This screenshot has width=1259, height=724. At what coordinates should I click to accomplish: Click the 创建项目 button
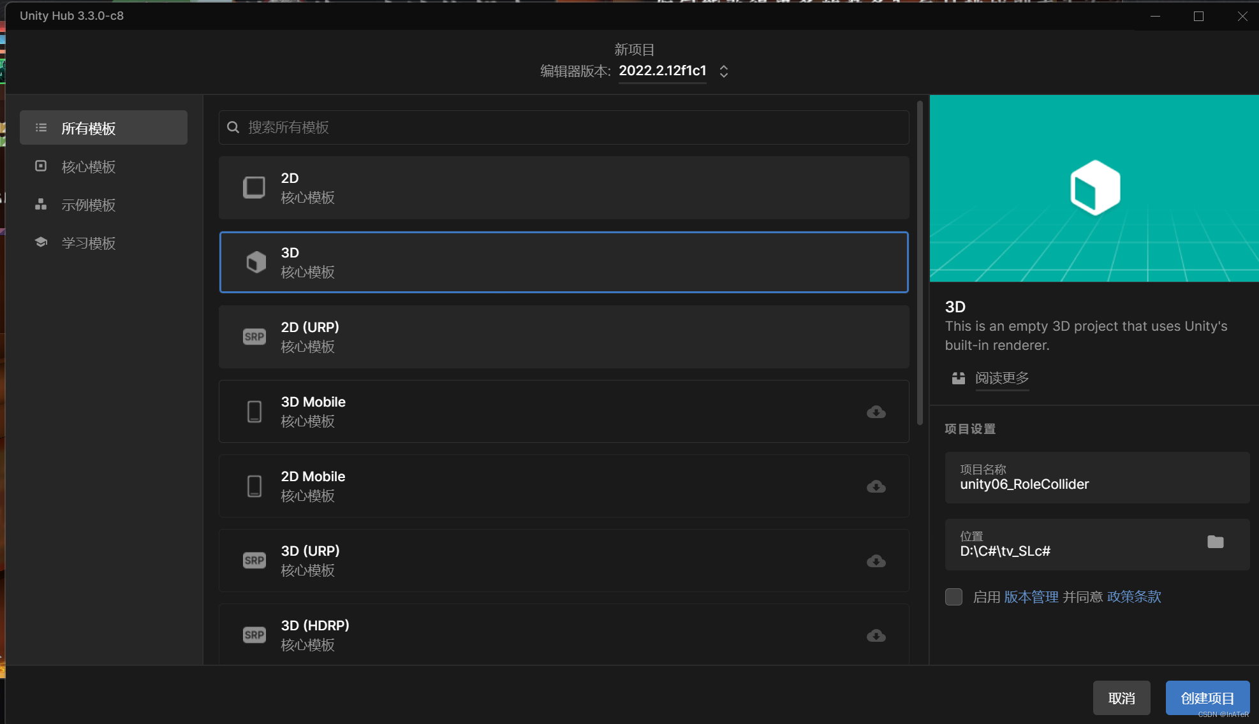1207,698
